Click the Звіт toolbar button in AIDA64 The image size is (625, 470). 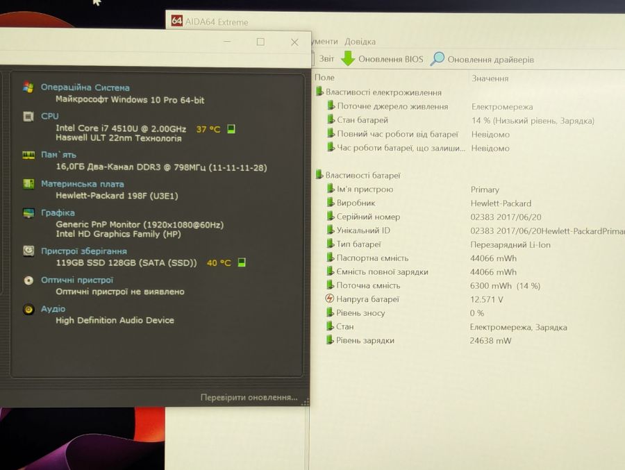pyautogui.click(x=326, y=59)
